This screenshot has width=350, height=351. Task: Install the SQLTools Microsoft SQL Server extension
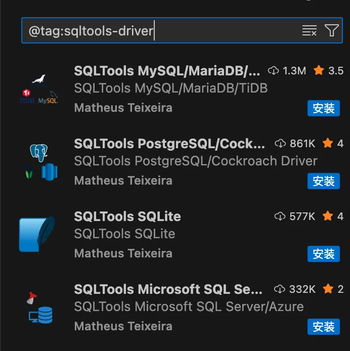(323, 327)
